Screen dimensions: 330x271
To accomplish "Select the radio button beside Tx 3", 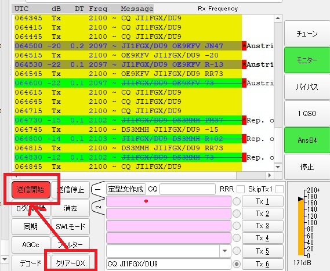I will tap(237, 226).
